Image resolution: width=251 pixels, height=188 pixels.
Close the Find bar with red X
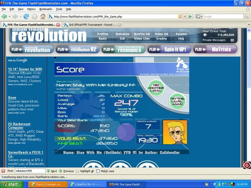tap(3, 171)
